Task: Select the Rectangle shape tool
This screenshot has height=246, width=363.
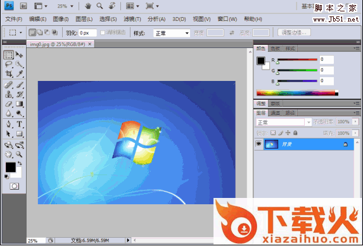Action: click(19, 133)
